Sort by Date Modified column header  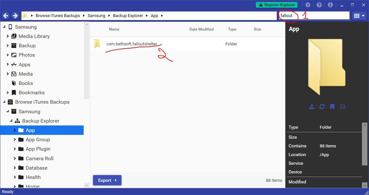[201, 29]
